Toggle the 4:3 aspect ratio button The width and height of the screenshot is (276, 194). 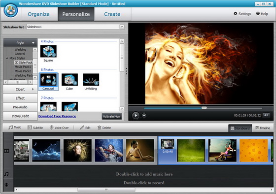pyautogui.click(x=266, y=115)
